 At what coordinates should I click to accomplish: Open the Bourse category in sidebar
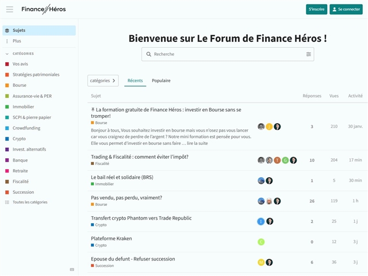click(20, 85)
